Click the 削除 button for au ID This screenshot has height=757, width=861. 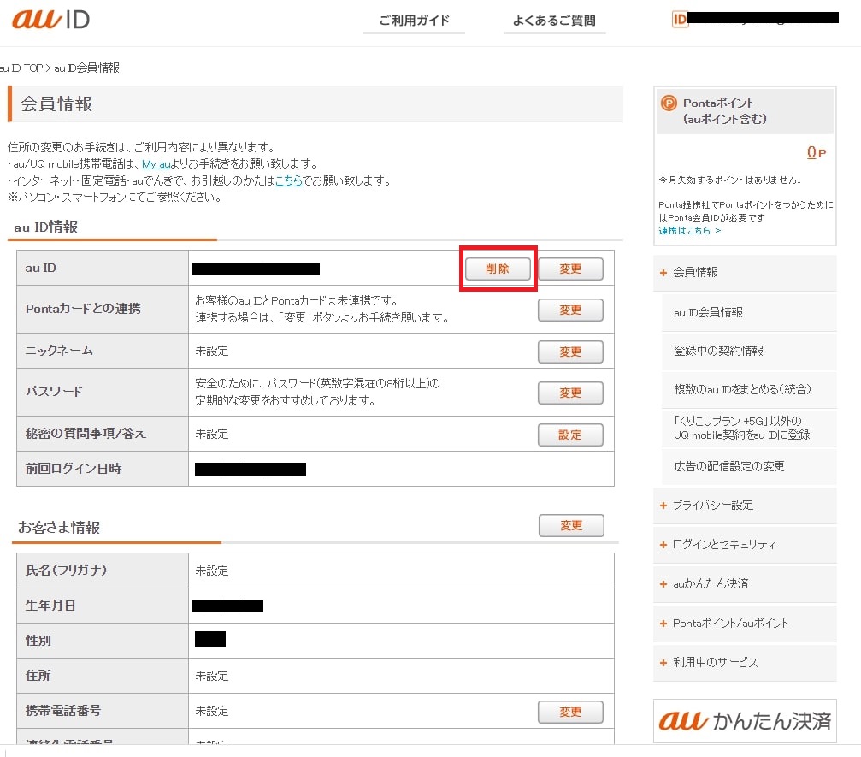point(498,269)
